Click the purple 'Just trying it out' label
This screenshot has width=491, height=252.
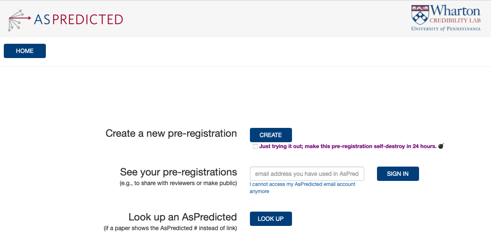[348, 146]
